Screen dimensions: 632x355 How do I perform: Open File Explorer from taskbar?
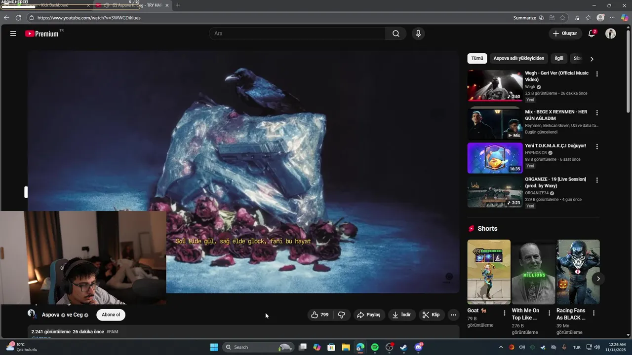coord(346,347)
